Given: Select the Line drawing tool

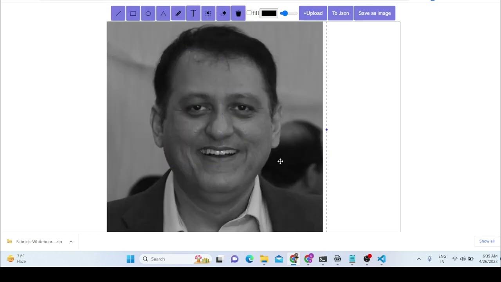Looking at the screenshot, I should (x=118, y=13).
